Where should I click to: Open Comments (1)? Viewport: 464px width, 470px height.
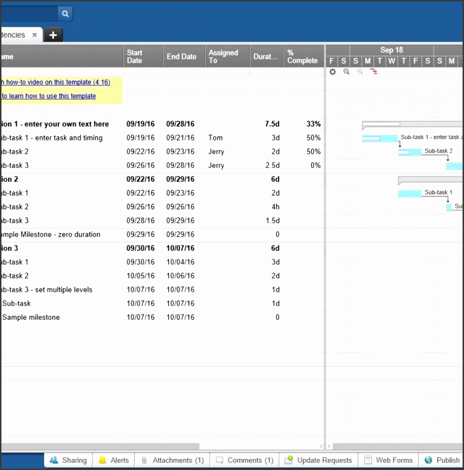tap(244, 460)
